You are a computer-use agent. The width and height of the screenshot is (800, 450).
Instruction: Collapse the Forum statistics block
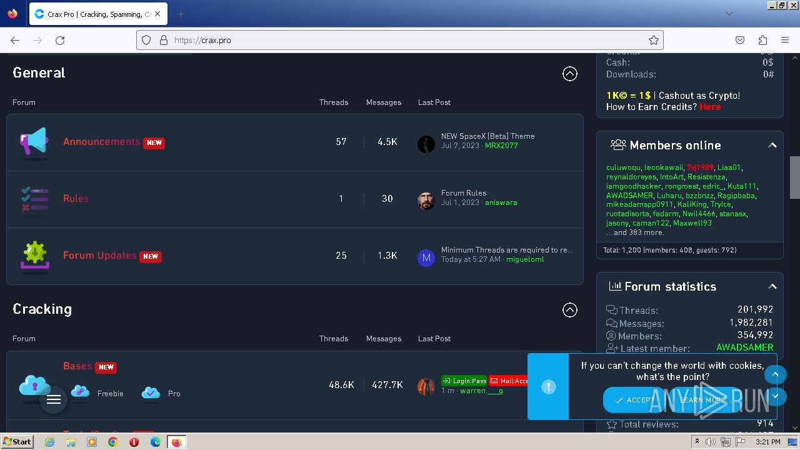click(772, 286)
